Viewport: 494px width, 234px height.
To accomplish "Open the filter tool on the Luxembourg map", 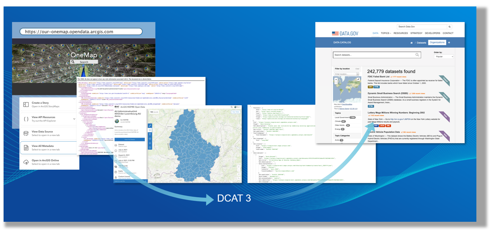I will pyautogui.click(x=150, y=134).
